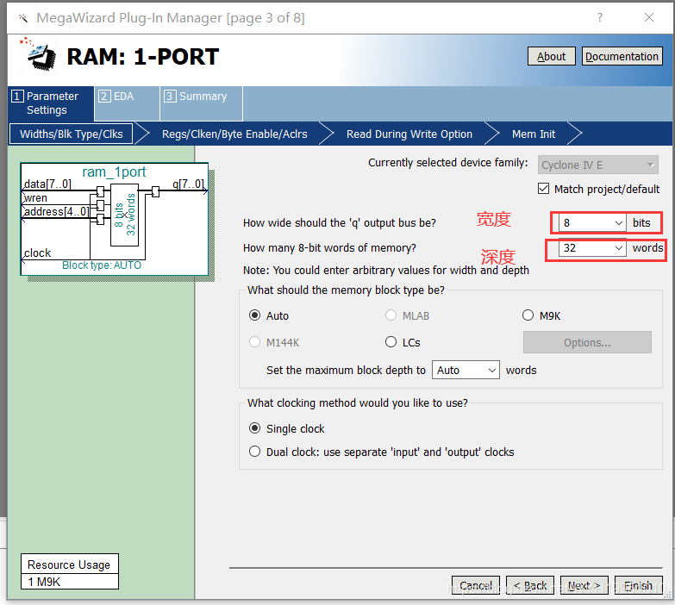Screen dimensions: 675x605
Task: Click the Options... button
Action: click(587, 342)
